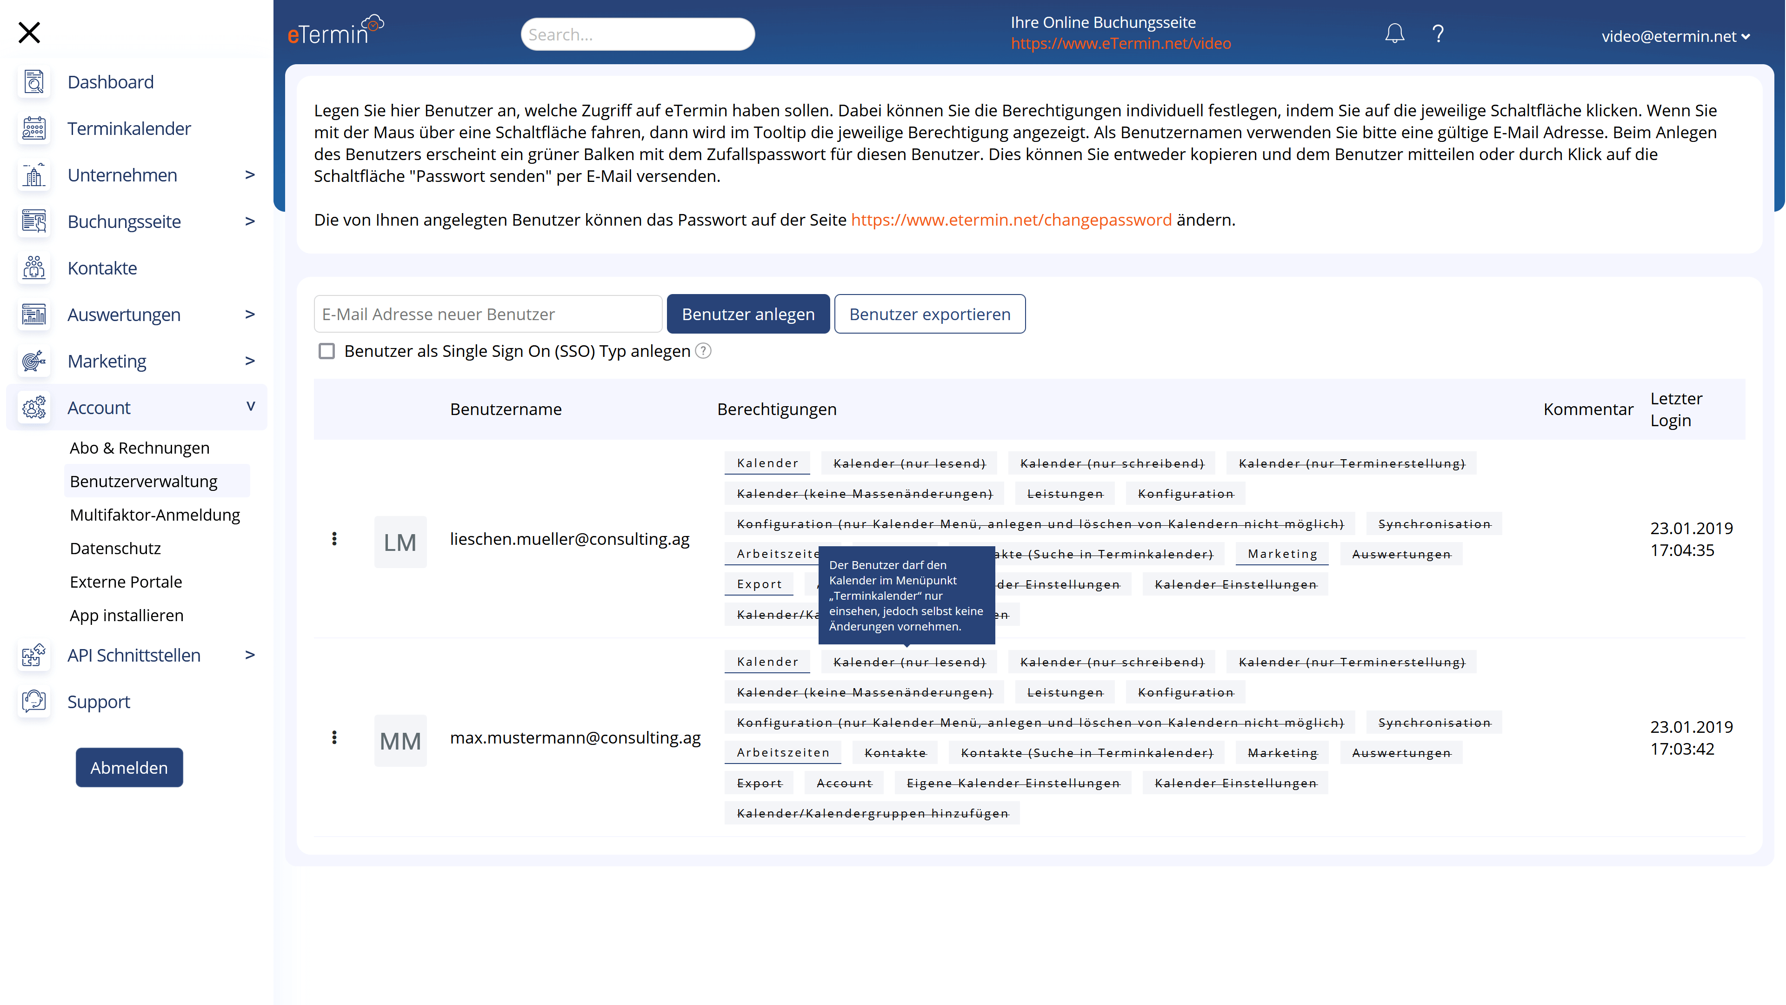Click the Abmelden logout button
This screenshot has width=1786, height=1005.
pyautogui.click(x=129, y=767)
